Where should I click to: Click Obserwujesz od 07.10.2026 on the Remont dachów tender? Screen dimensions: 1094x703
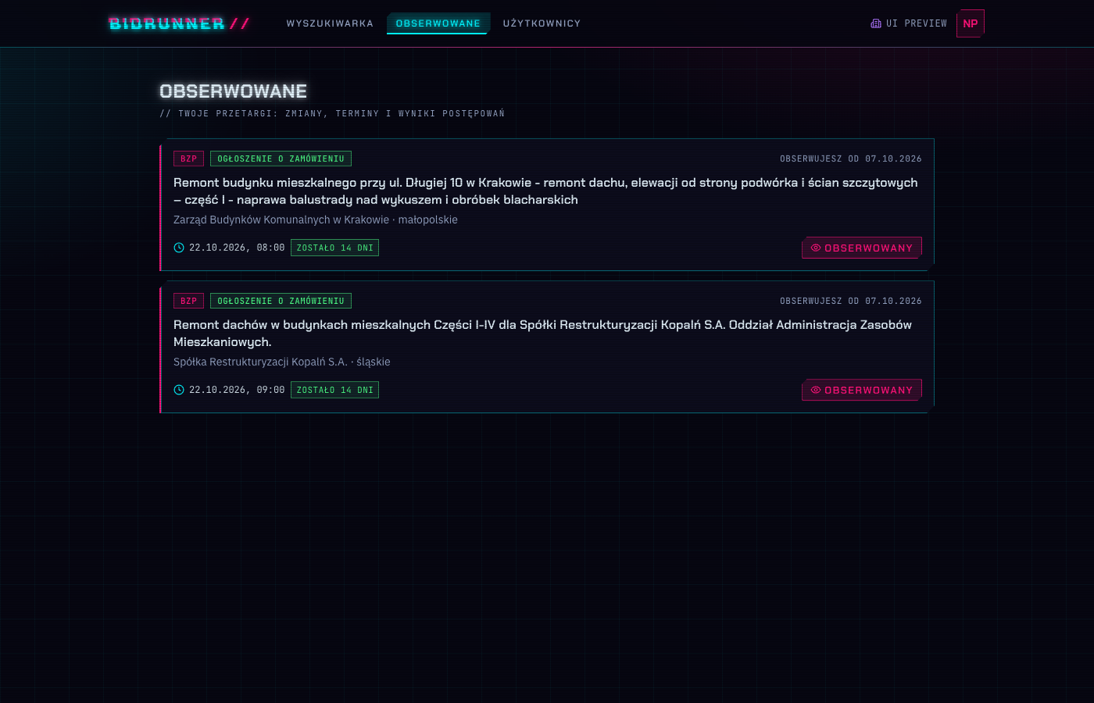(x=850, y=301)
